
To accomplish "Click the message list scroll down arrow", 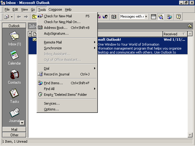I will click(190, 135).
